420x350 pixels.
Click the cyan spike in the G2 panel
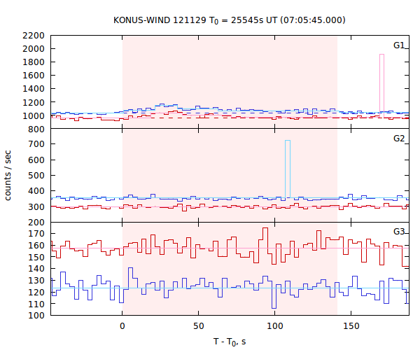click(x=288, y=169)
